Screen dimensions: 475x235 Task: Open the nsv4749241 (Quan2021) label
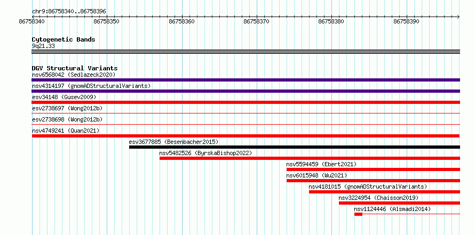click(x=66, y=131)
